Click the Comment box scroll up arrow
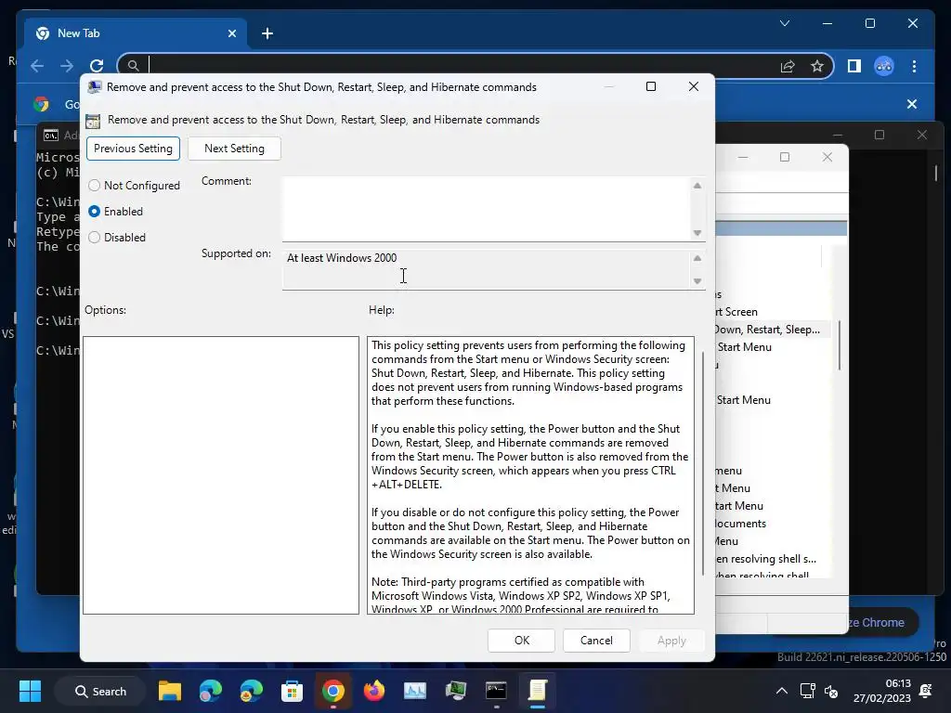This screenshot has width=951, height=713. pos(697,186)
